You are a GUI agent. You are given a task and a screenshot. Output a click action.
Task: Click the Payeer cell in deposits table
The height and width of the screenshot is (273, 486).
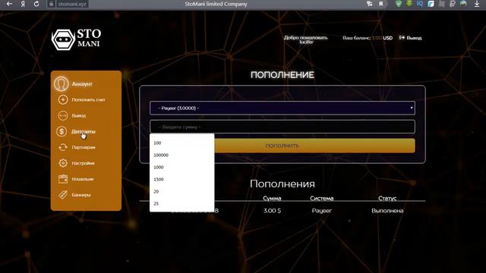[322, 211]
